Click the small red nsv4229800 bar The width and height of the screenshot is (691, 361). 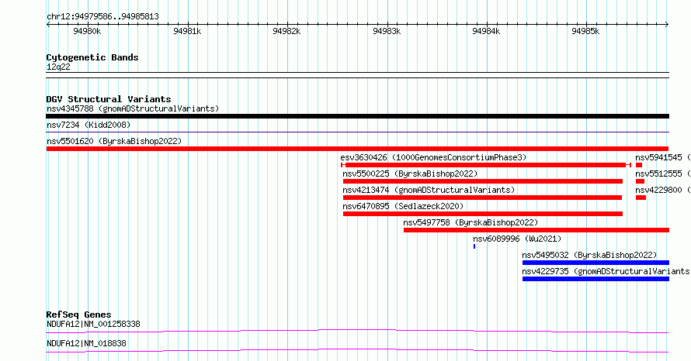pyautogui.click(x=641, y=198)
